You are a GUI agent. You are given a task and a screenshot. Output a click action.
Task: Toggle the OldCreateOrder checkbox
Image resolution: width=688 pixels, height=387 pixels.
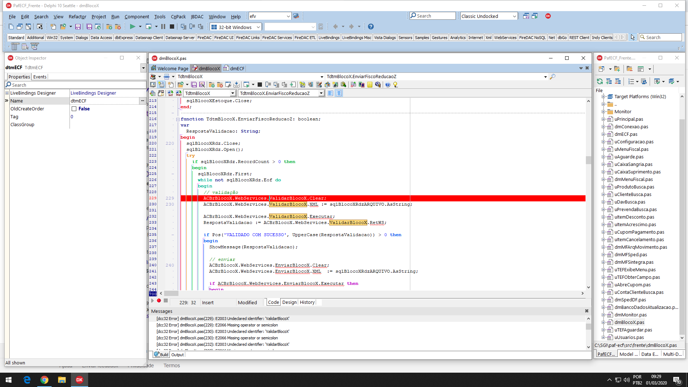click(74, 109)
